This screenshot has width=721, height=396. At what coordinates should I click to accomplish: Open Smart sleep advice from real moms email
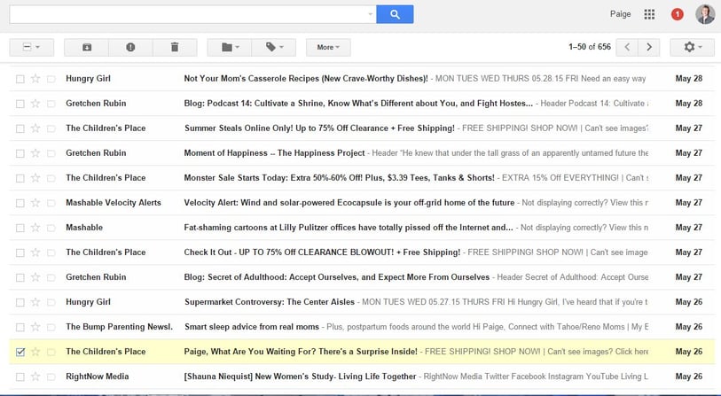(252, 327)
